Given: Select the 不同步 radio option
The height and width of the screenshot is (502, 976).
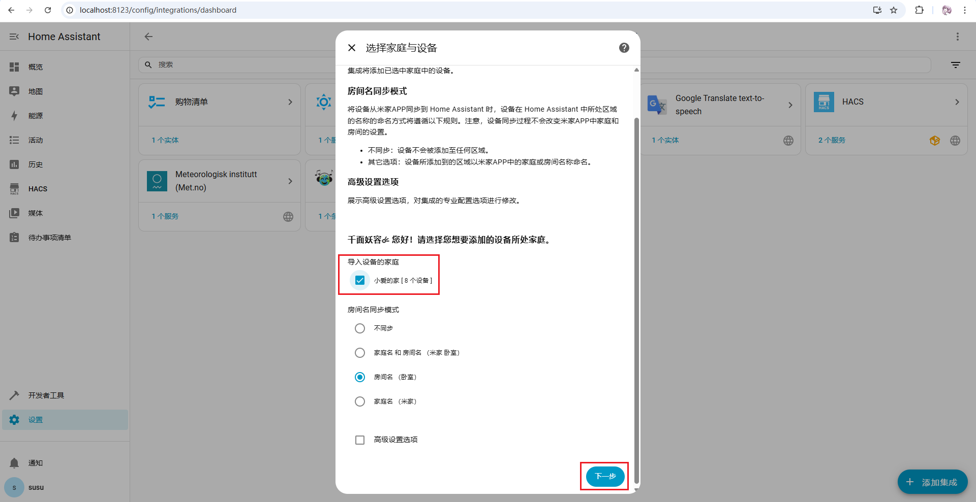Looking at the screenshot, I should (x=360, y=328).
